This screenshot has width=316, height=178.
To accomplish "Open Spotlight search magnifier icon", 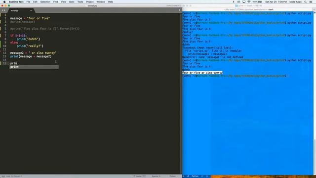I will (305, 2).
